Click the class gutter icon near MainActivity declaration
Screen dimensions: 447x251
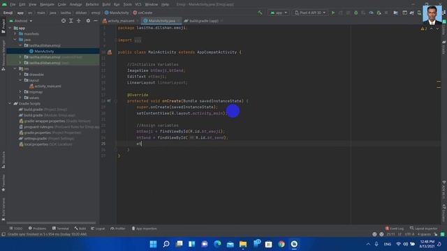(x=110, y=52)
